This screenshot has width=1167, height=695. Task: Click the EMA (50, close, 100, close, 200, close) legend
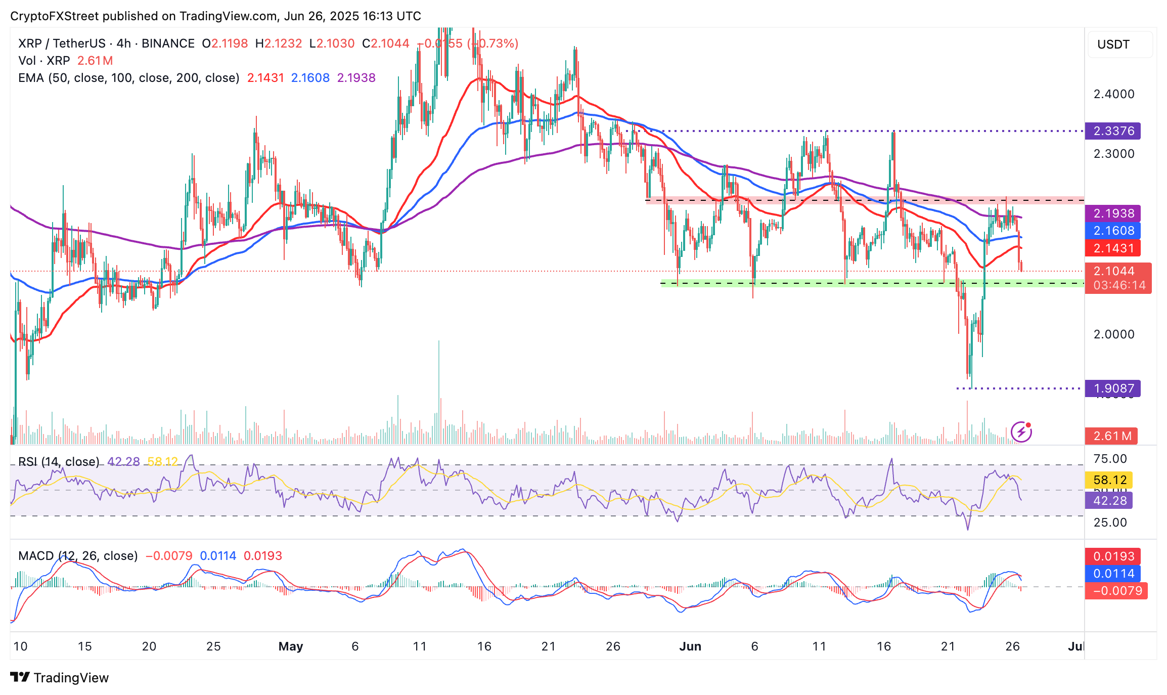tap(128, 78)
